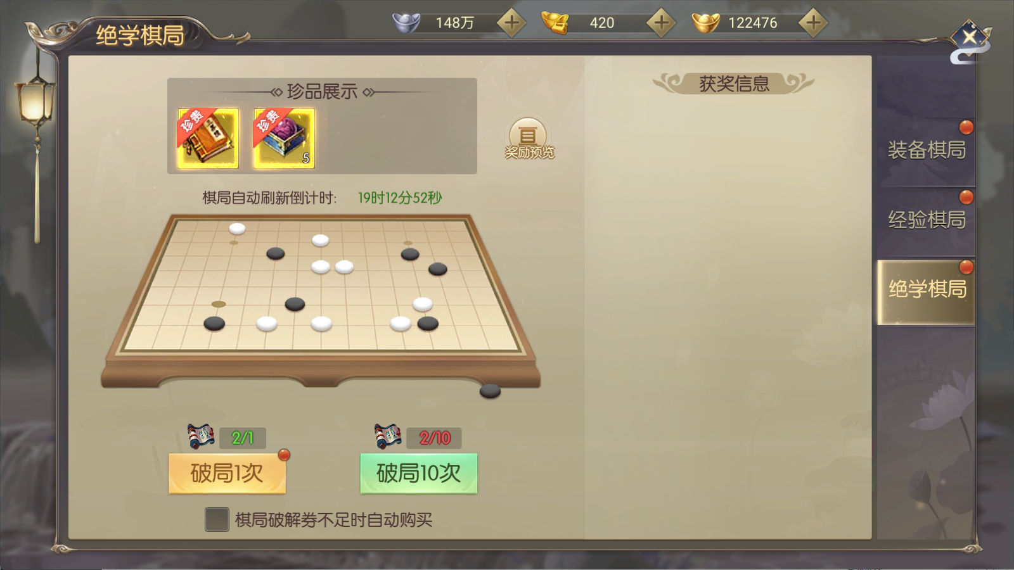Click the Go board in the center
This screenshot has height=570, width=1014.
pos(321,298)
